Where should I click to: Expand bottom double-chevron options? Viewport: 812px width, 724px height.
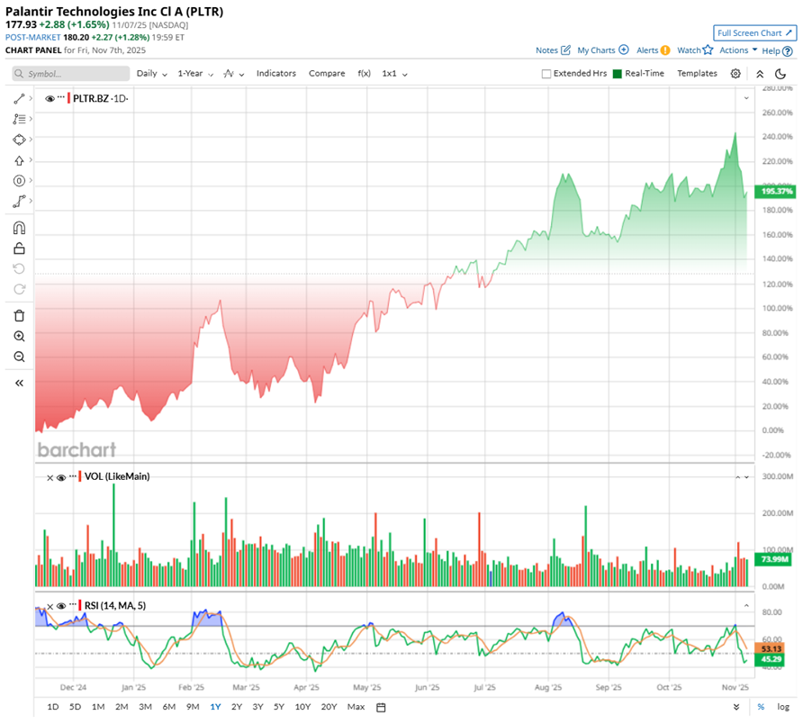coord(735,707)
